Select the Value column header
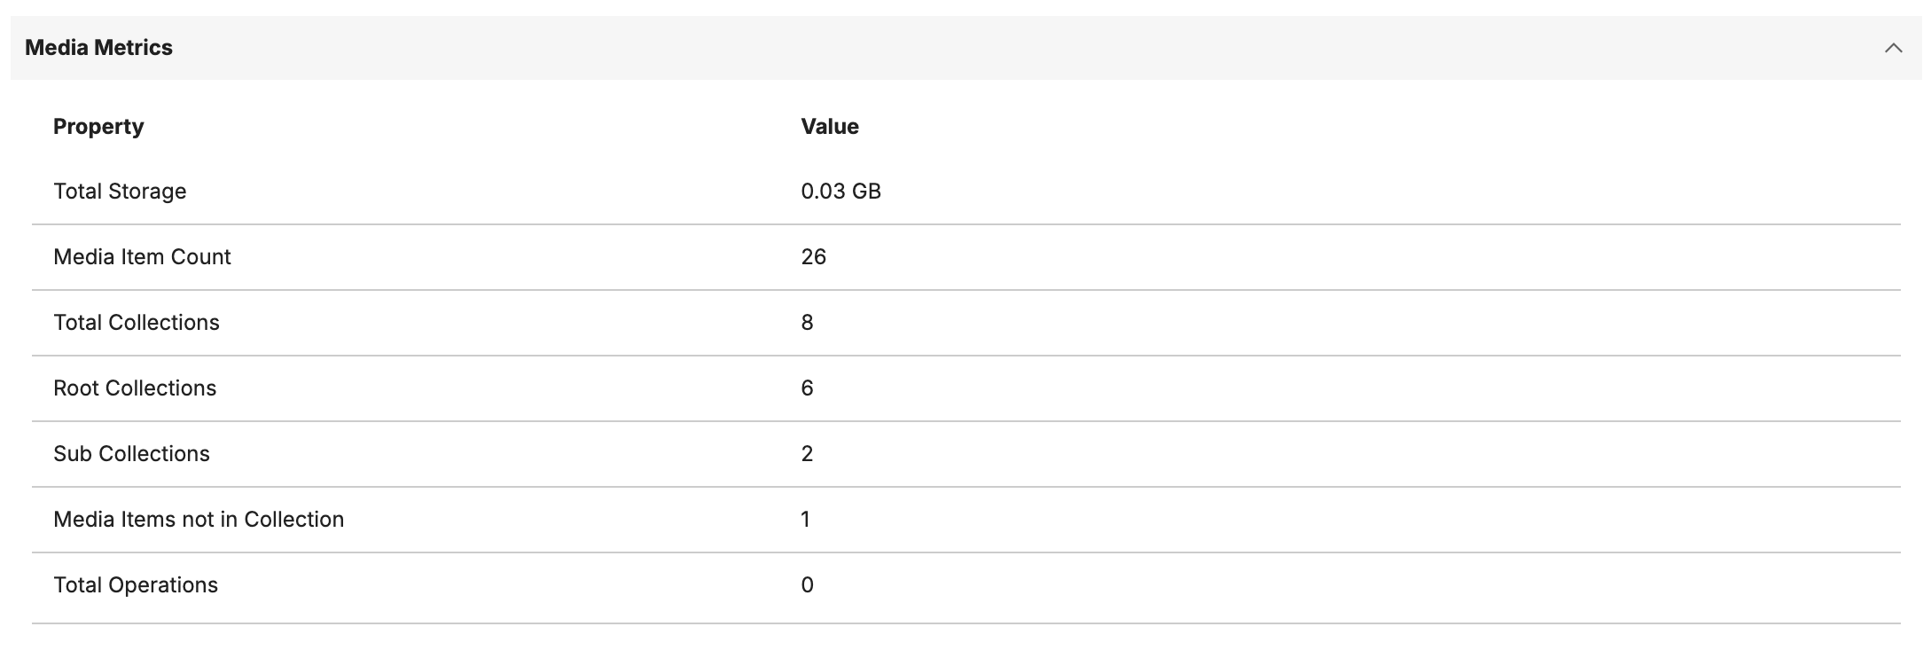The width and height of the screenshot is (1931, 658). (x=829, y=126)
